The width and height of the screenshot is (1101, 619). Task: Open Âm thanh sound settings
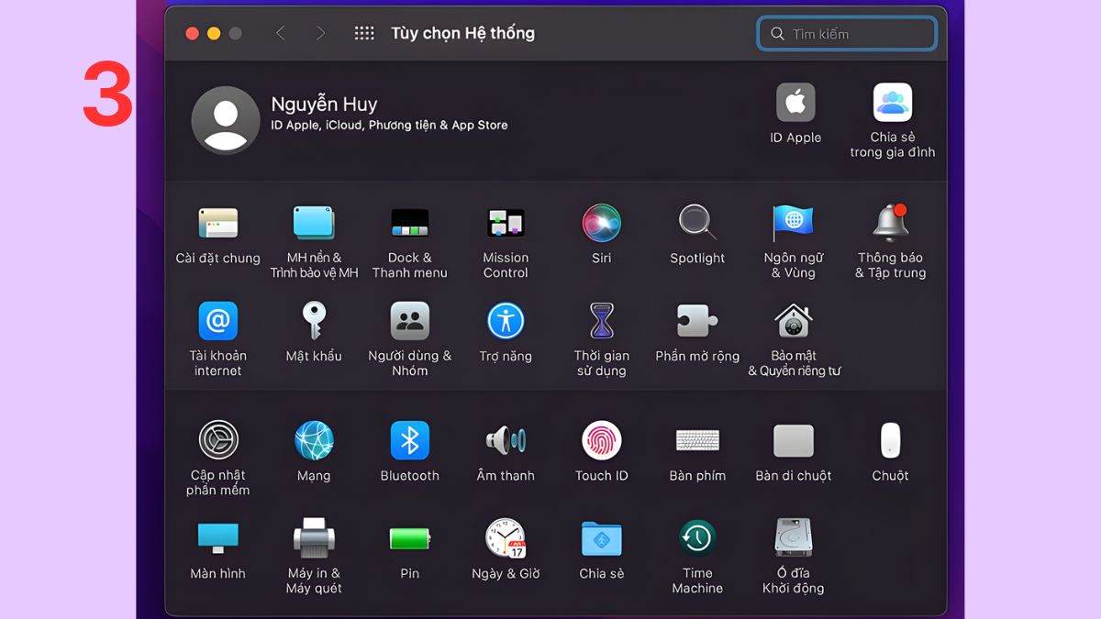(x=506, y=441)
